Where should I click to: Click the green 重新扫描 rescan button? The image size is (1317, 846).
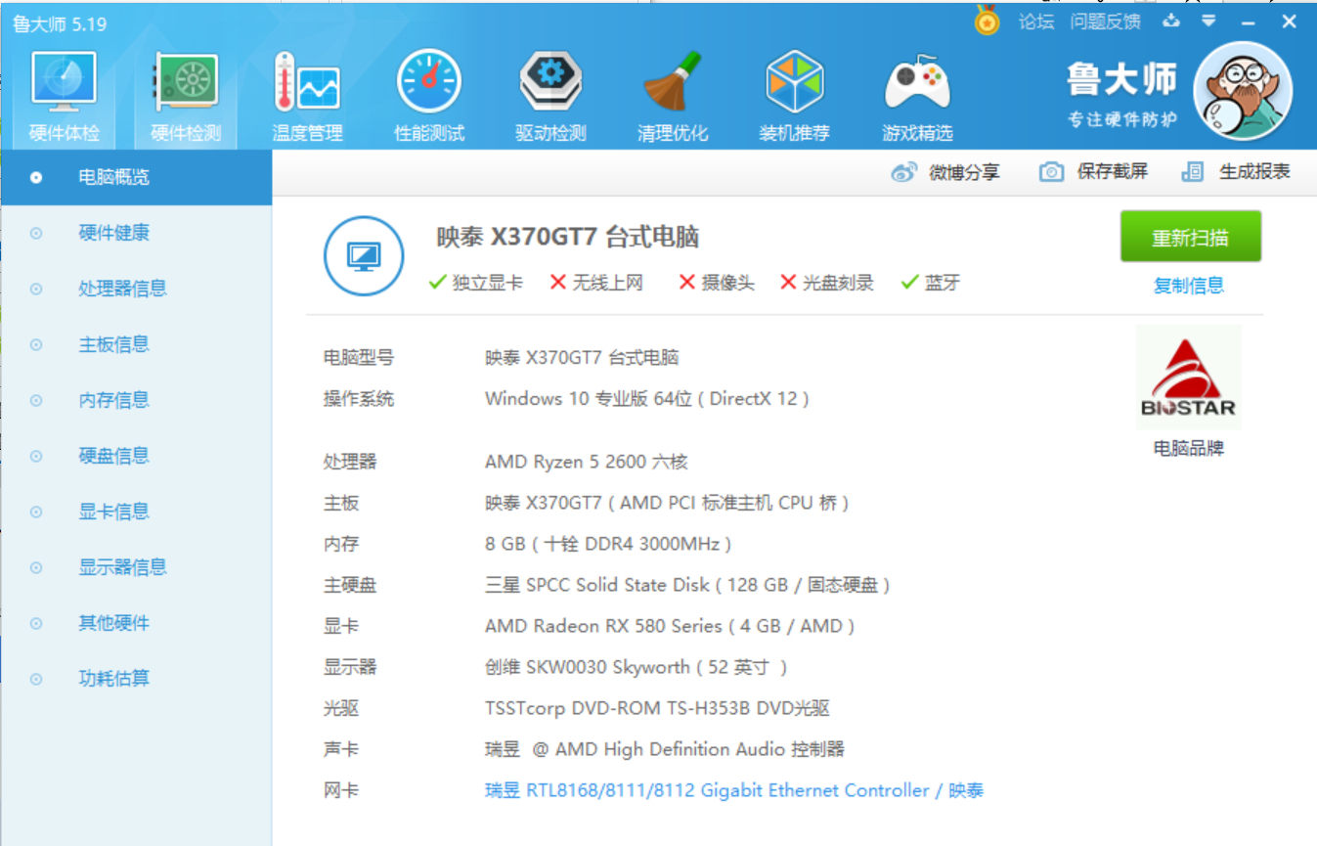click(x=1191, y=237)
